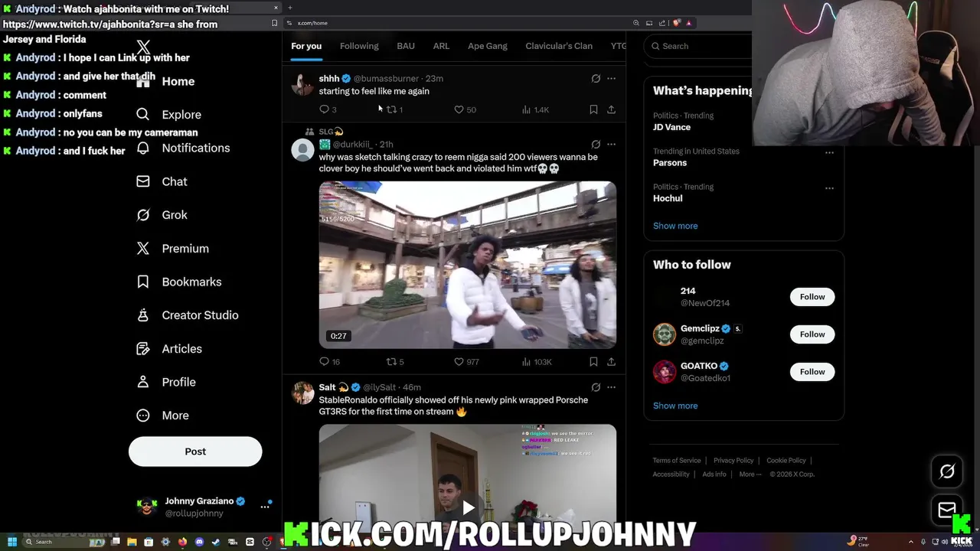Open the Notifications bell in the sidebar
The image size is (980, 551).
coord(142,148)
